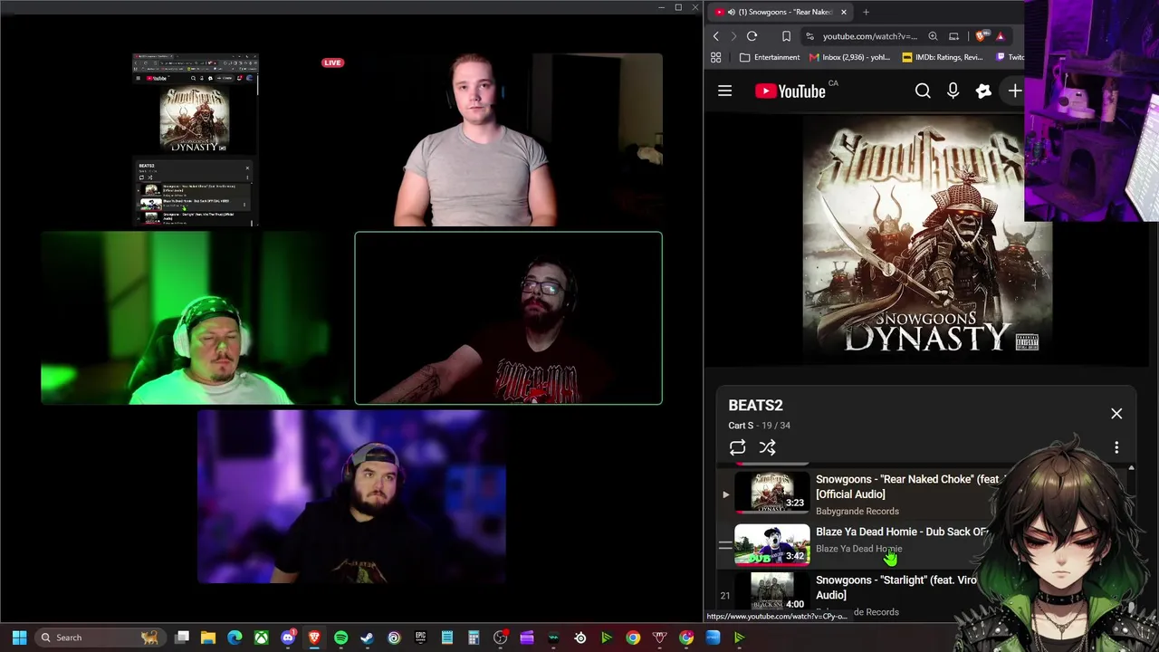Open the Entertainment bookmarks folder
Viewport: 1159px width, 652px height.
pos(770,57)
